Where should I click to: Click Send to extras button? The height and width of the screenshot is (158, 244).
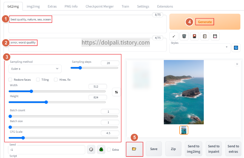pos(233,149)
